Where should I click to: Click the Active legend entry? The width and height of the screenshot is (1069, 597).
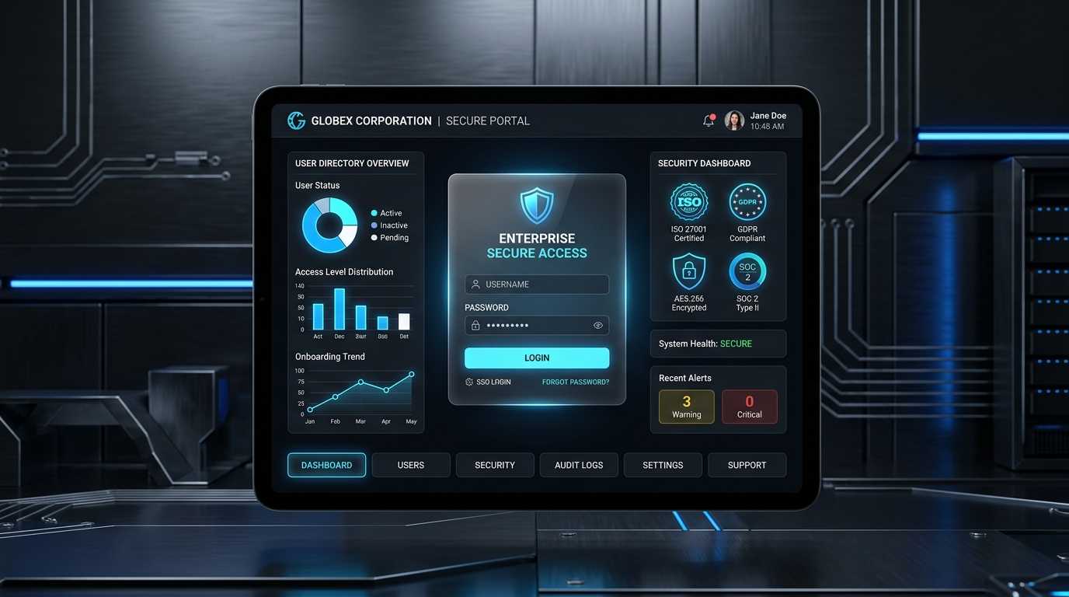(387, 213)
